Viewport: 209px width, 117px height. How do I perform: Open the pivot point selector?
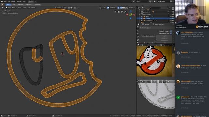(65, 8)
